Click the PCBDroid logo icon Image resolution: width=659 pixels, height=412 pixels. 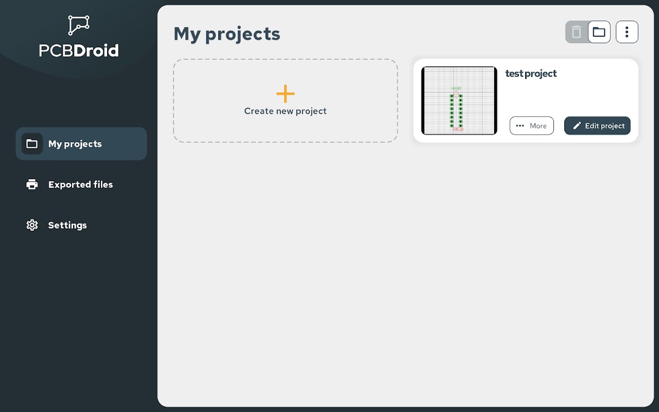[x=79, y=25]
